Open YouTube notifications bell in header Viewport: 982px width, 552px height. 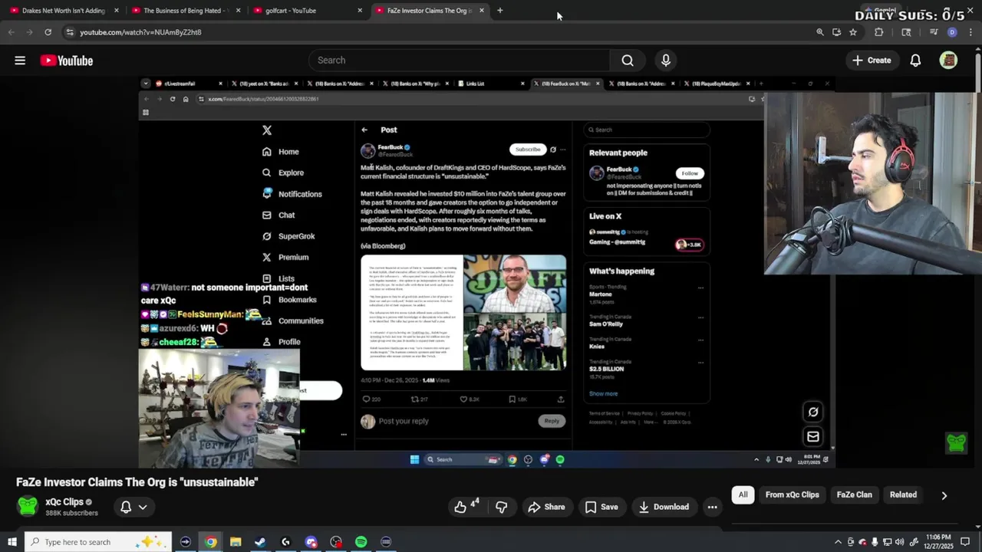915,61
